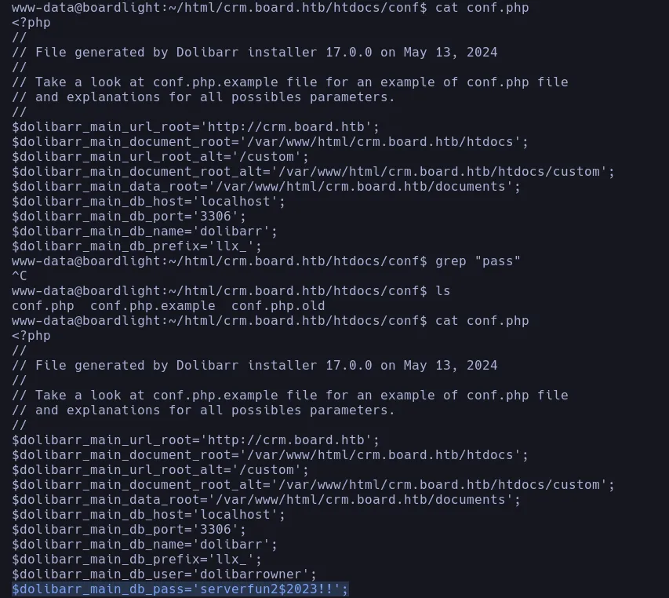The width and height of the screenshot is (669, 598).
Task: Click the first <?php opening tag
Action: pyautogui.click(x=31, y=23)
